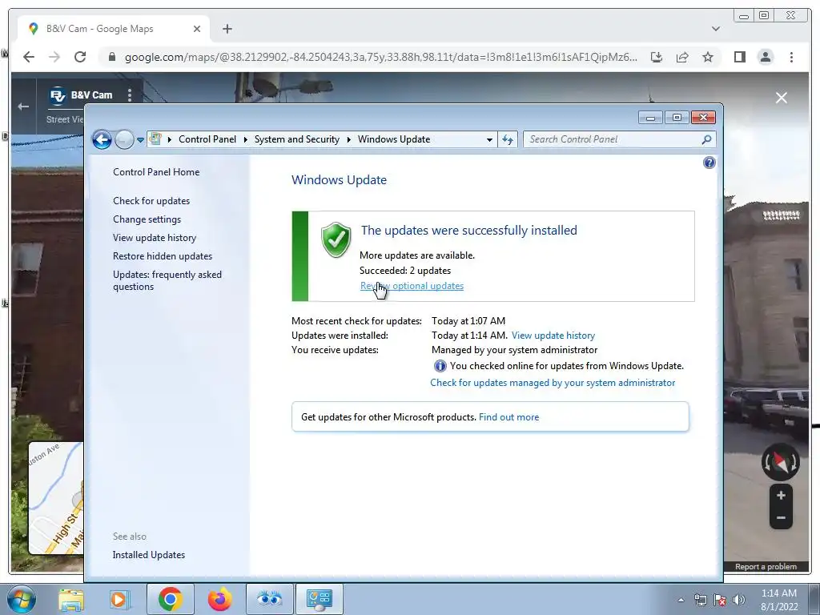Click the install app icon in Chrome

click(657, 57)
